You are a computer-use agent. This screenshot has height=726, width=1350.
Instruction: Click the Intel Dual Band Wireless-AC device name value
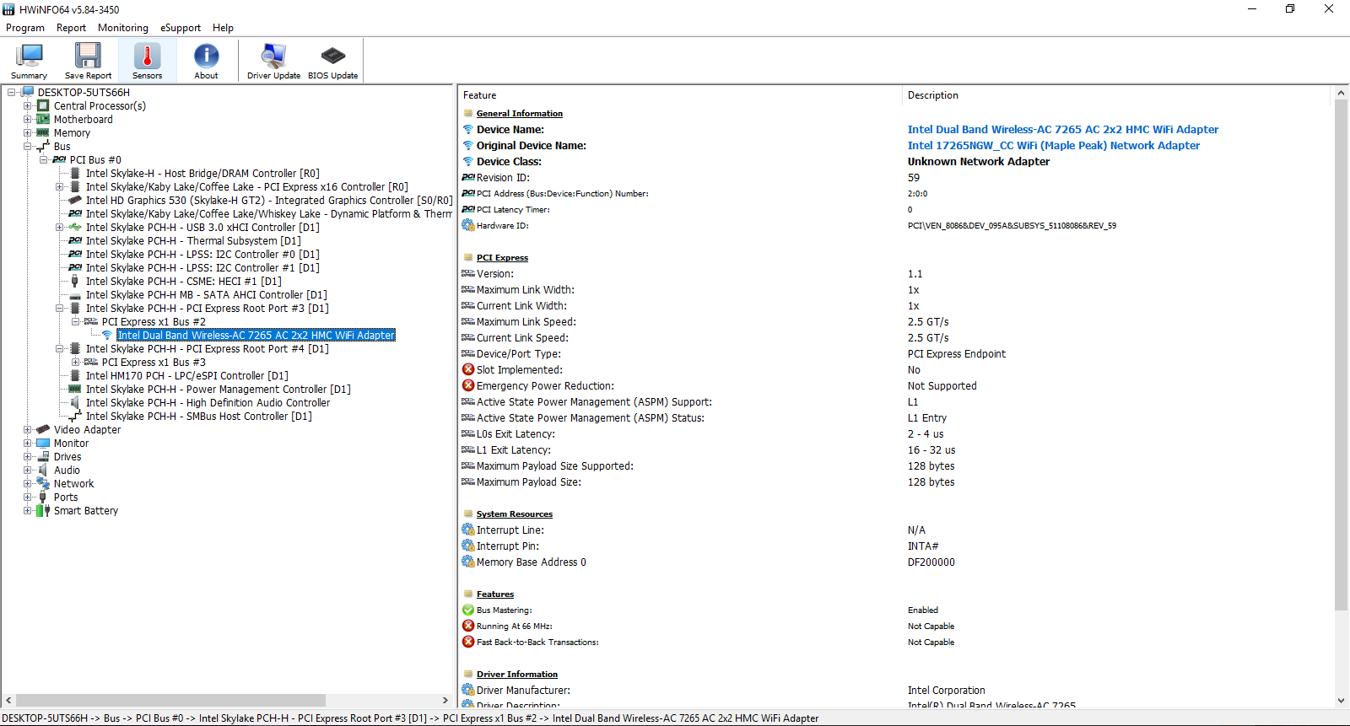tap(1063, 129)
